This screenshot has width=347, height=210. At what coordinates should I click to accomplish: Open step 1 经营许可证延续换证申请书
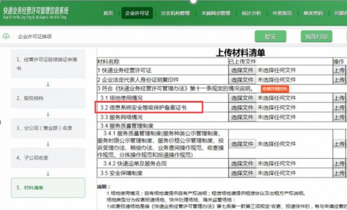click(48, 63)
